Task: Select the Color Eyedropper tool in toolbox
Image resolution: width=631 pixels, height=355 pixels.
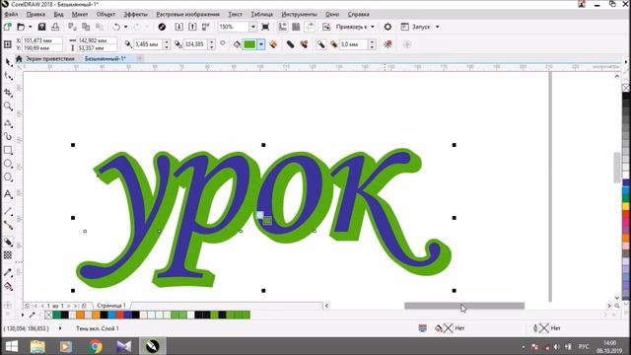Action: pos(8,272)
